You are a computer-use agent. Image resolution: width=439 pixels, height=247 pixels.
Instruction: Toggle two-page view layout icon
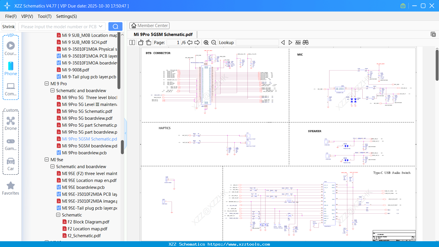(132, 43)
